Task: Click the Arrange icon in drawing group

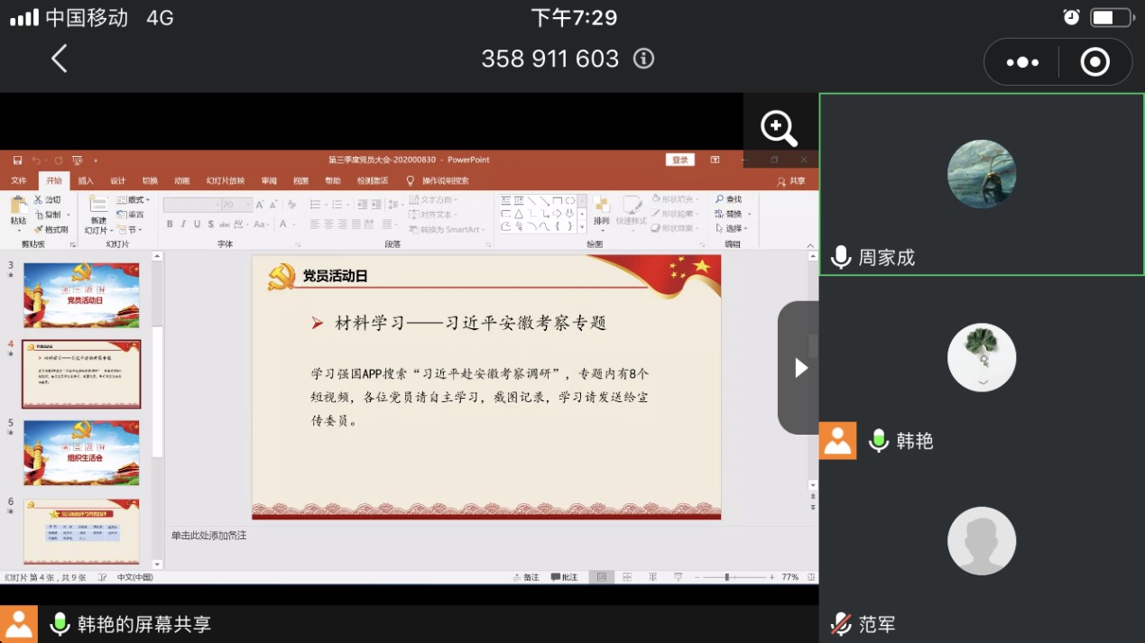Action: tap(601, 209)
